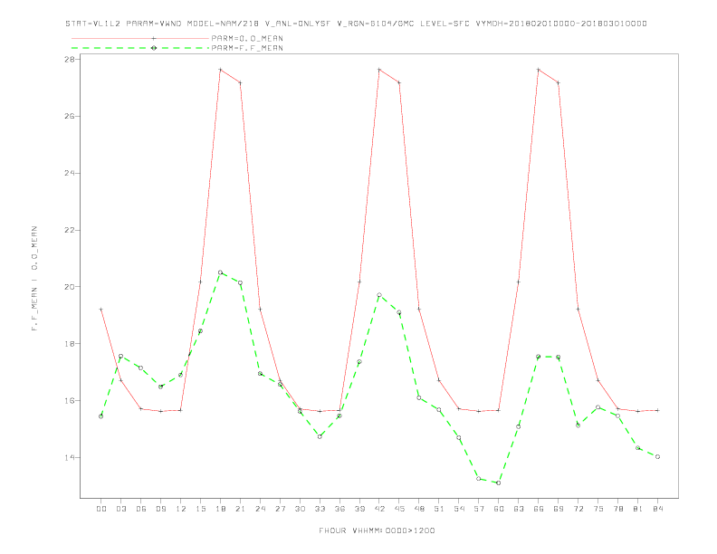Viewport: 717px width, 554px height.
Task: Click x-axis forecast hour label 21
Action: click(x=240, y=509)
